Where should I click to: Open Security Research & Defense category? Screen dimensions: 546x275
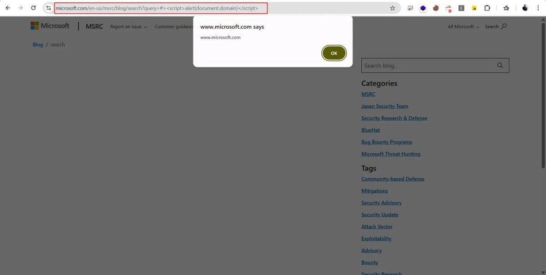pyautogui.click(x=394, y=118)
